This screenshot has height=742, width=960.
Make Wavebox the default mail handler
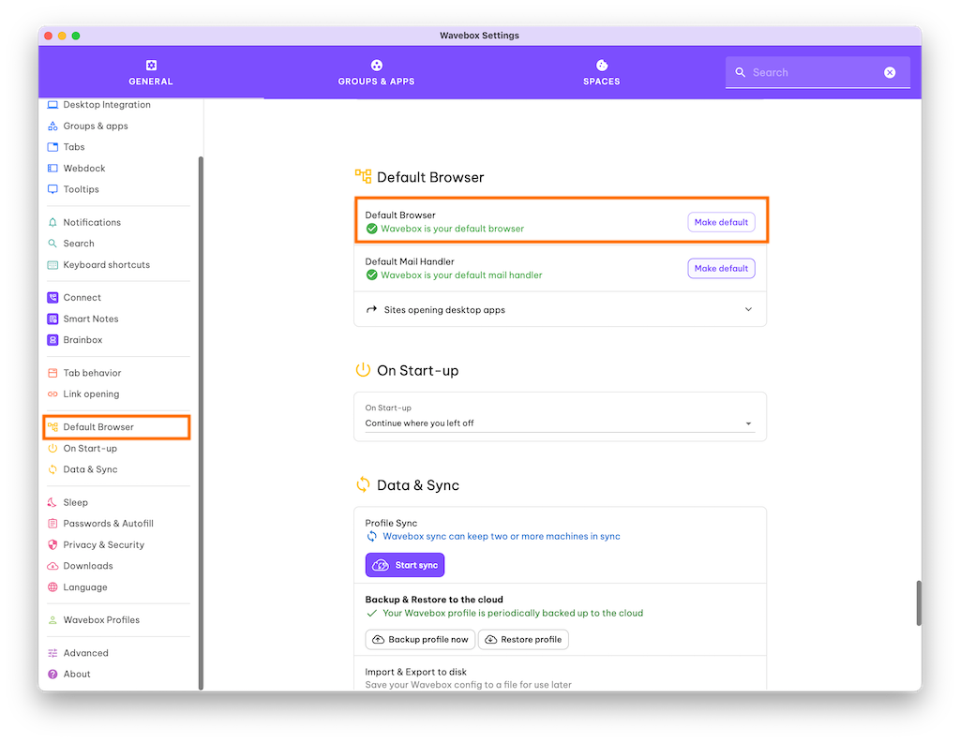[x=721, y=268]
